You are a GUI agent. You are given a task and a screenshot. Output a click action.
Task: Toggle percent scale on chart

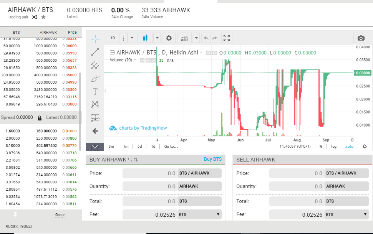321,146
